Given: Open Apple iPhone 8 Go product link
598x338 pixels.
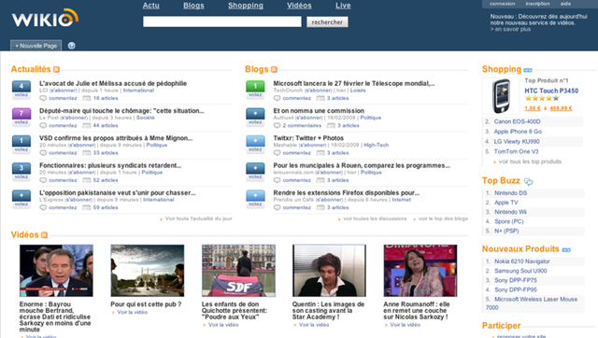Looking at the screenshot, I should click(518, 132).
